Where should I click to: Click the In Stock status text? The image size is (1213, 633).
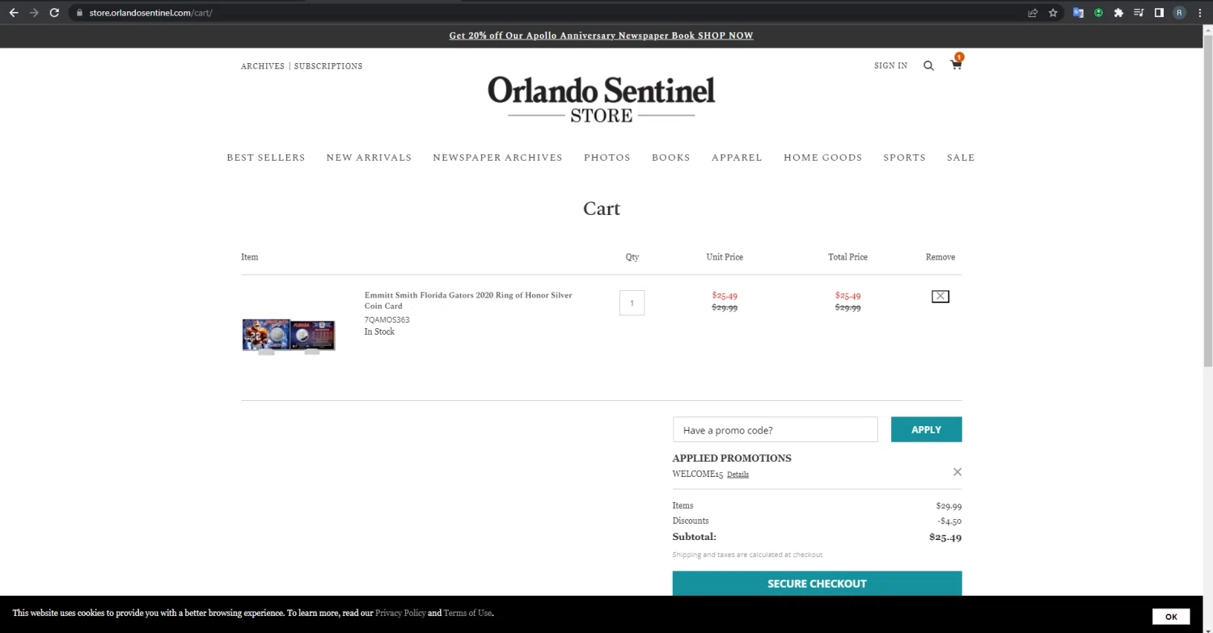[x=379, y=332]
